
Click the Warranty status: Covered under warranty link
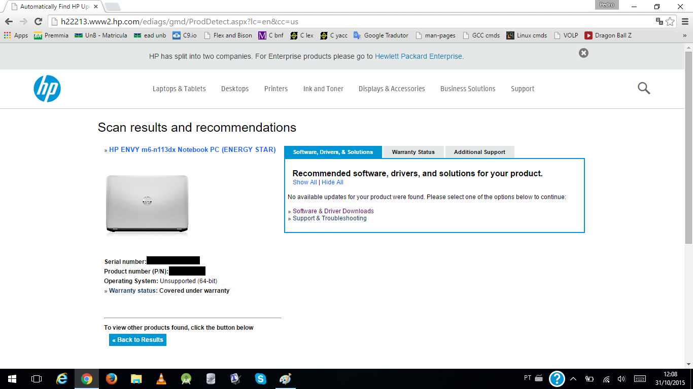[x=169, y=291]
